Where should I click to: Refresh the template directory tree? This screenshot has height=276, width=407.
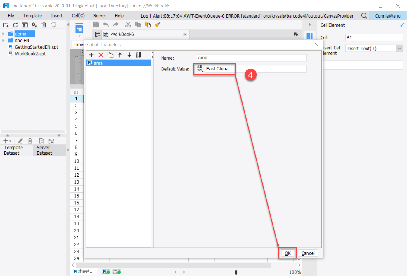15,25
